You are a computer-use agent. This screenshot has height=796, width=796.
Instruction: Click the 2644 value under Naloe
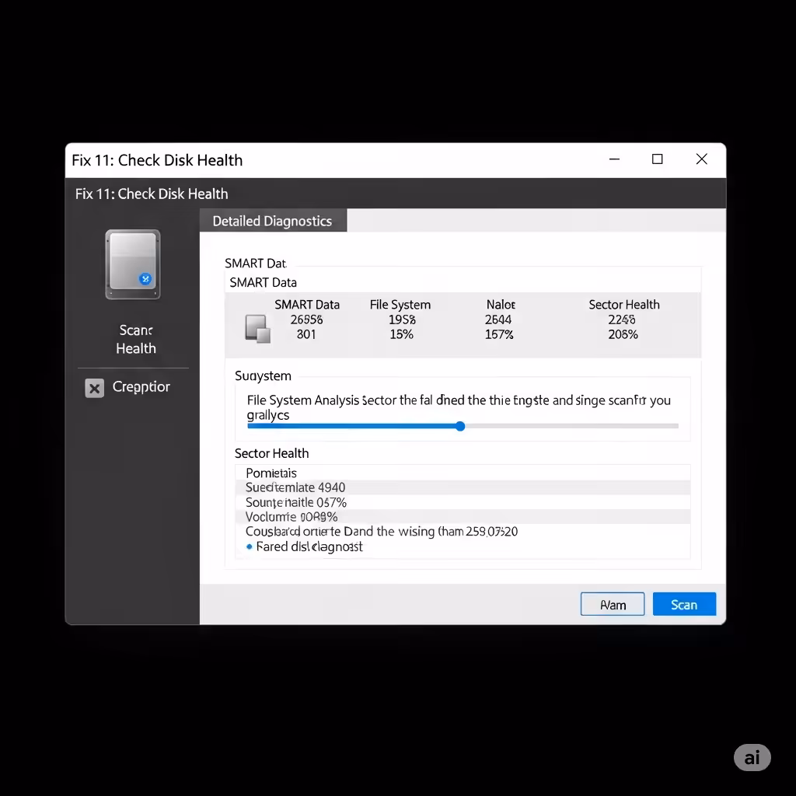click(498, 319)
